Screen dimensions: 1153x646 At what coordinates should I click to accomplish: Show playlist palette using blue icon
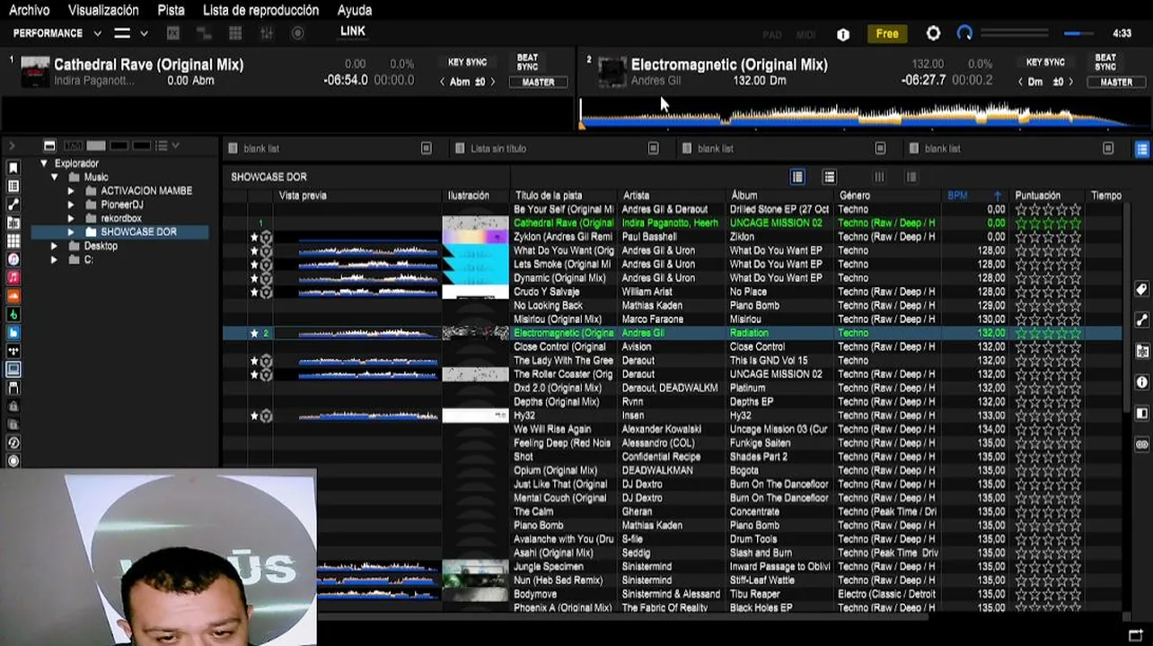[1142, 149]
